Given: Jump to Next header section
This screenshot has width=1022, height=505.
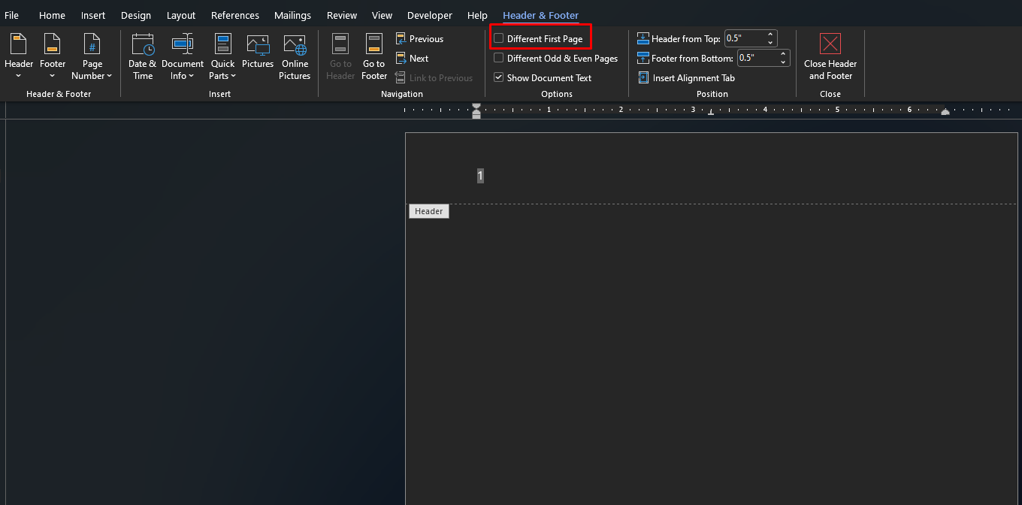Looking at the screenshot, I should (x=412, y=58).
